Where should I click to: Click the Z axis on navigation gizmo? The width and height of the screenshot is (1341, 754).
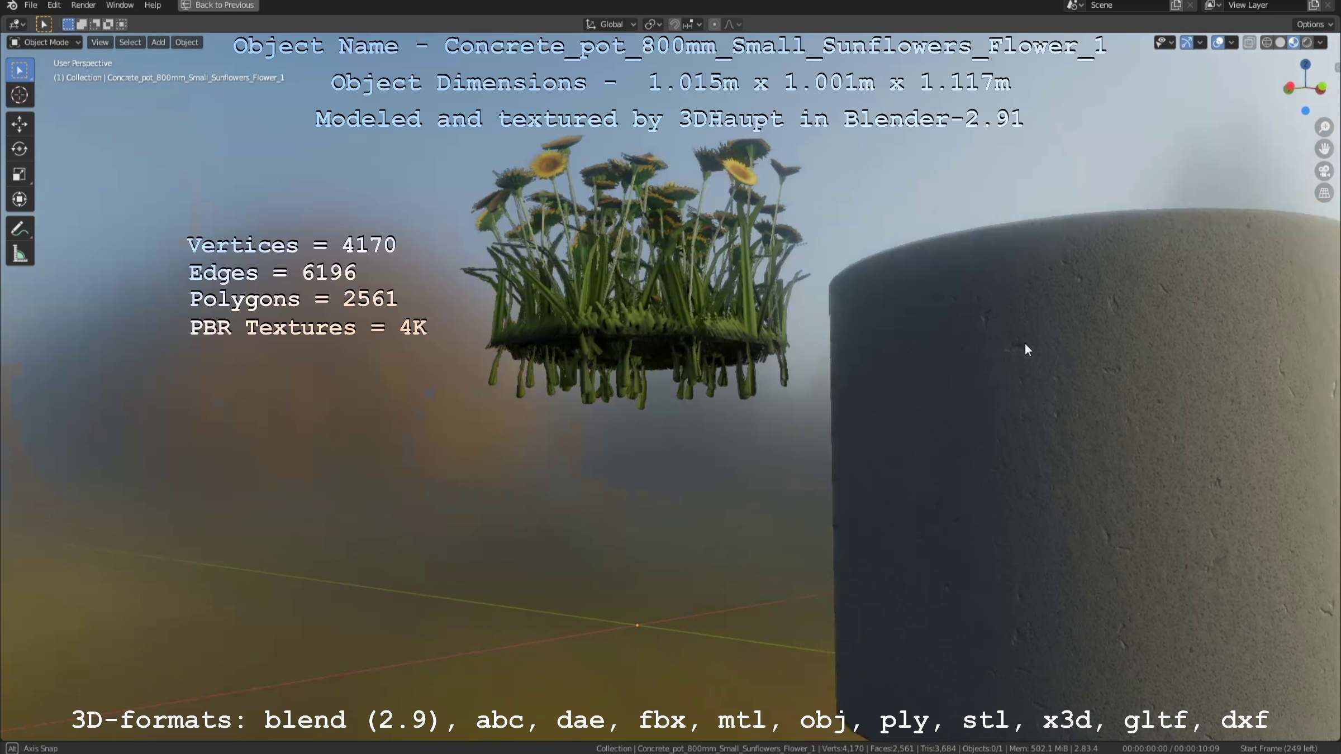pyautogui.click(x=1306, y=64)
